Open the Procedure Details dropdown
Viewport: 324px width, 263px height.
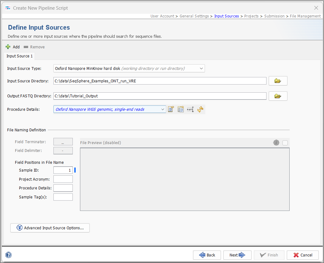click(162, 109)
